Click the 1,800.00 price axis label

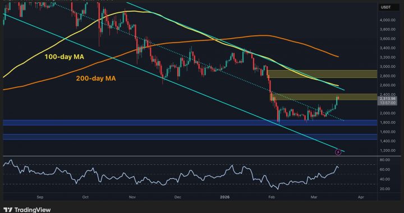click(388, 122)
